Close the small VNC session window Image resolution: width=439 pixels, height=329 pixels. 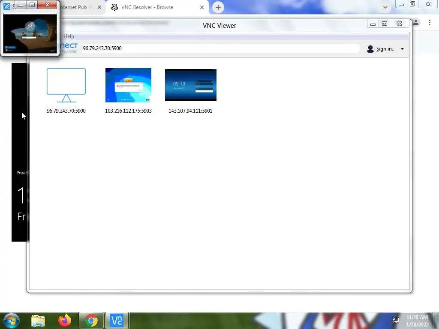[47, 5]
